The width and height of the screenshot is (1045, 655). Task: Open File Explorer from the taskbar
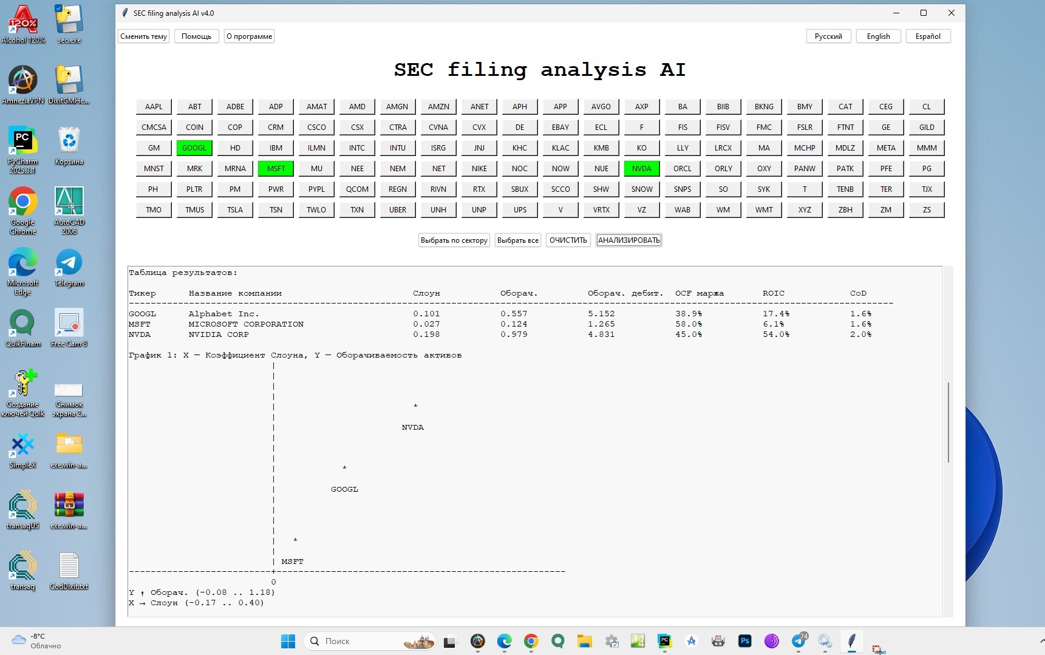[584, 641]
